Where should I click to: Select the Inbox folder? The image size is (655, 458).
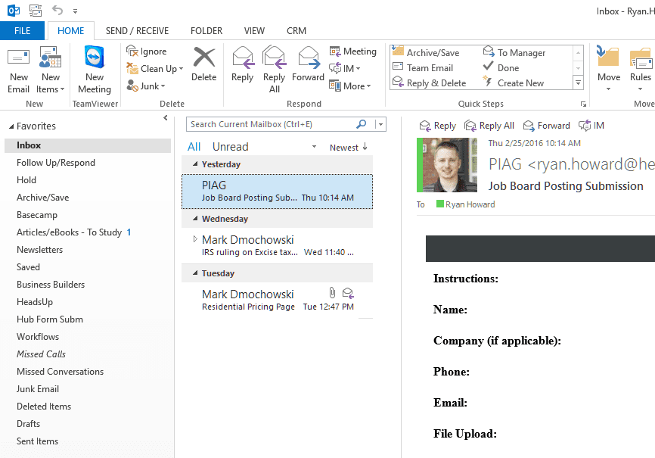point(88,145)
